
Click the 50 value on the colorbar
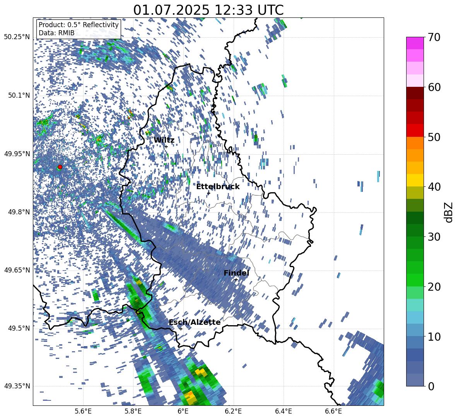(x=434, y=137)
